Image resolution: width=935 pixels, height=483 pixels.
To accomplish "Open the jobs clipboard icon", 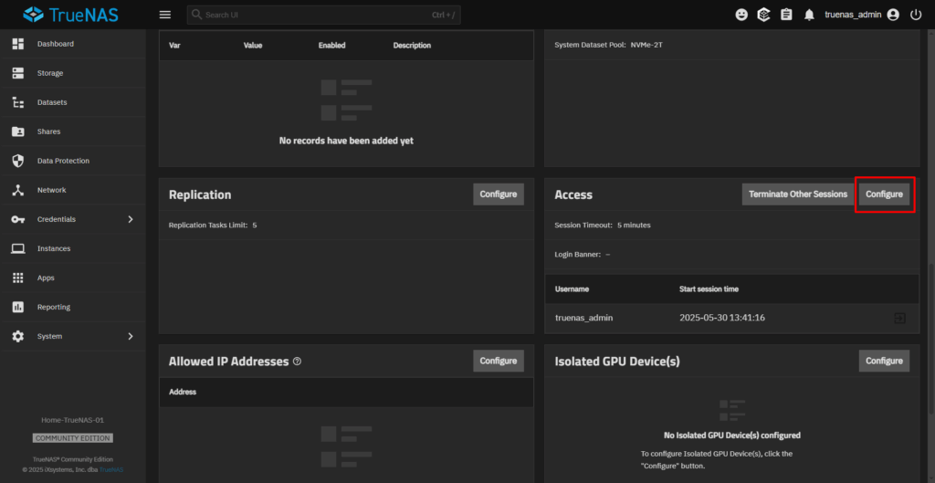I will point(785,15).
